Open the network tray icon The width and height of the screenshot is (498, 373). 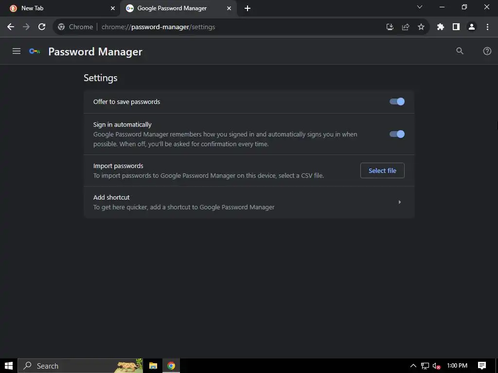(x=425, y=366)
